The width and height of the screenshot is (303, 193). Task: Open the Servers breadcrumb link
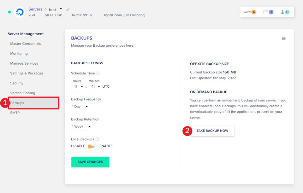(x=35, y=9)
